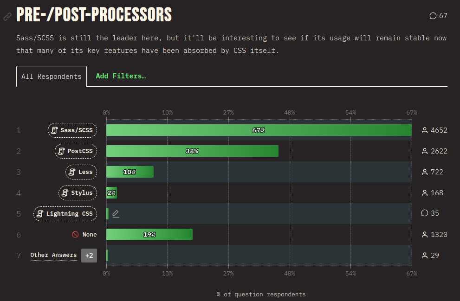Click the prohibited icon beside None
This screenshot has width=460, height=301.
click(x=75, y=235)
